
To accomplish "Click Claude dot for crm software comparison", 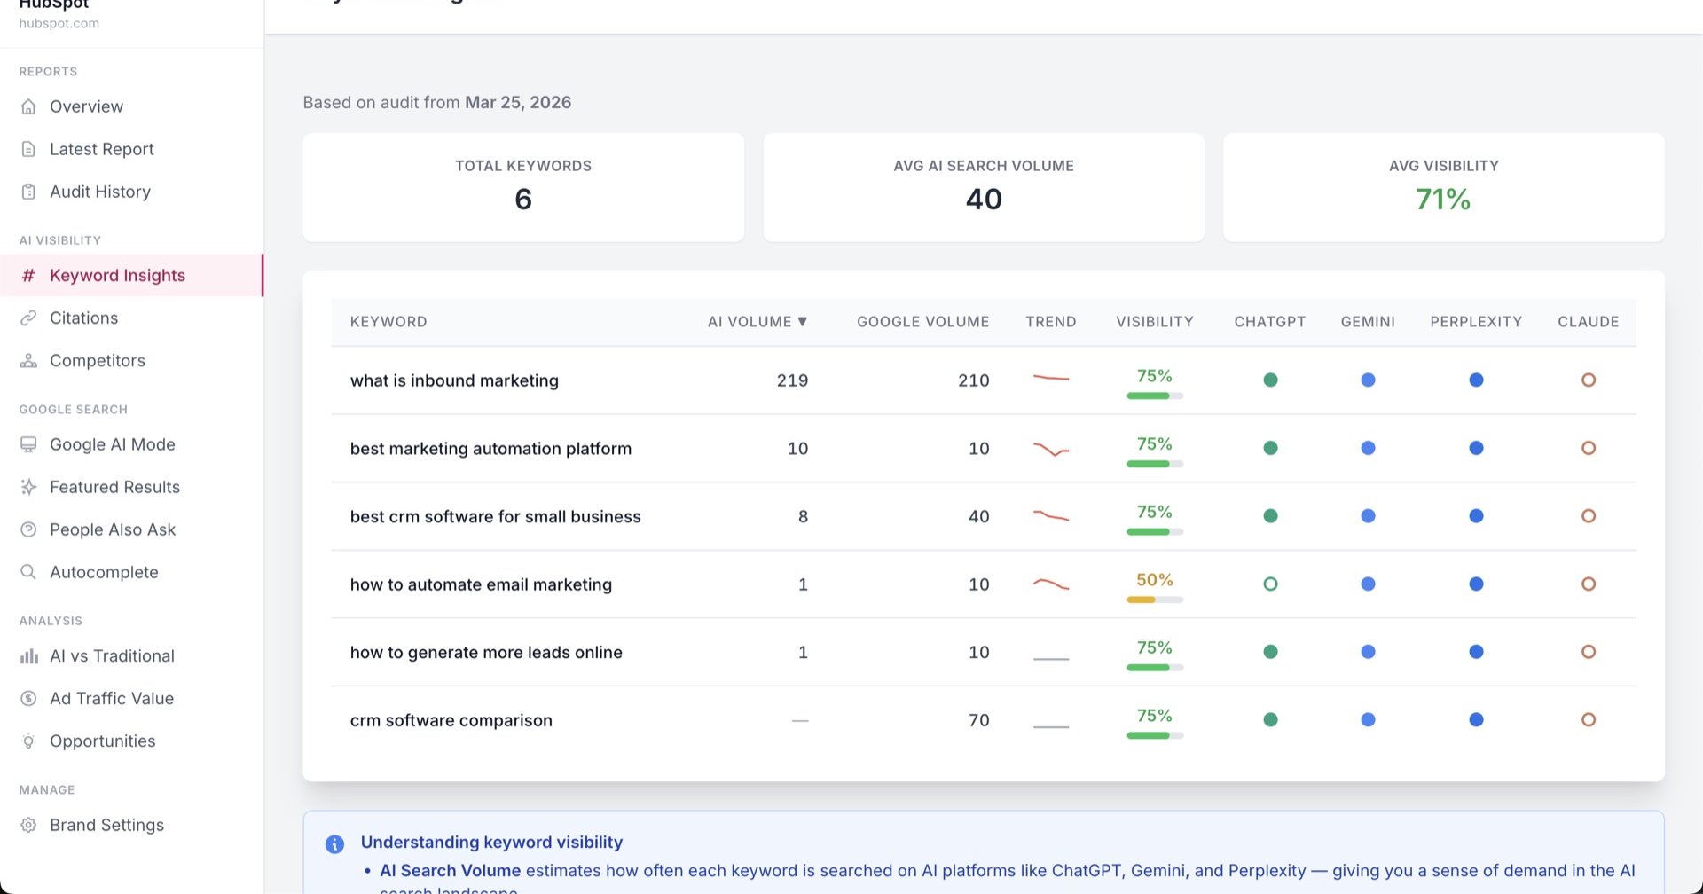I will pyautogui.click(x=1589, y=720).
